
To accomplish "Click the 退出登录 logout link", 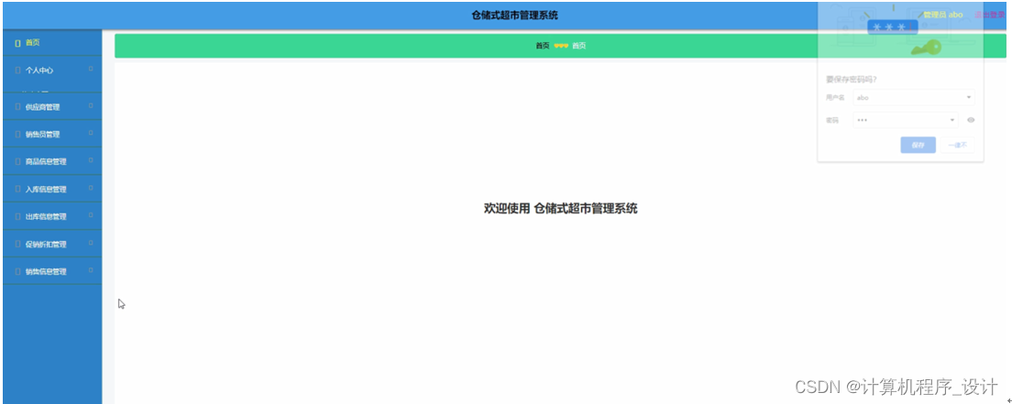I will coord(989,15).
